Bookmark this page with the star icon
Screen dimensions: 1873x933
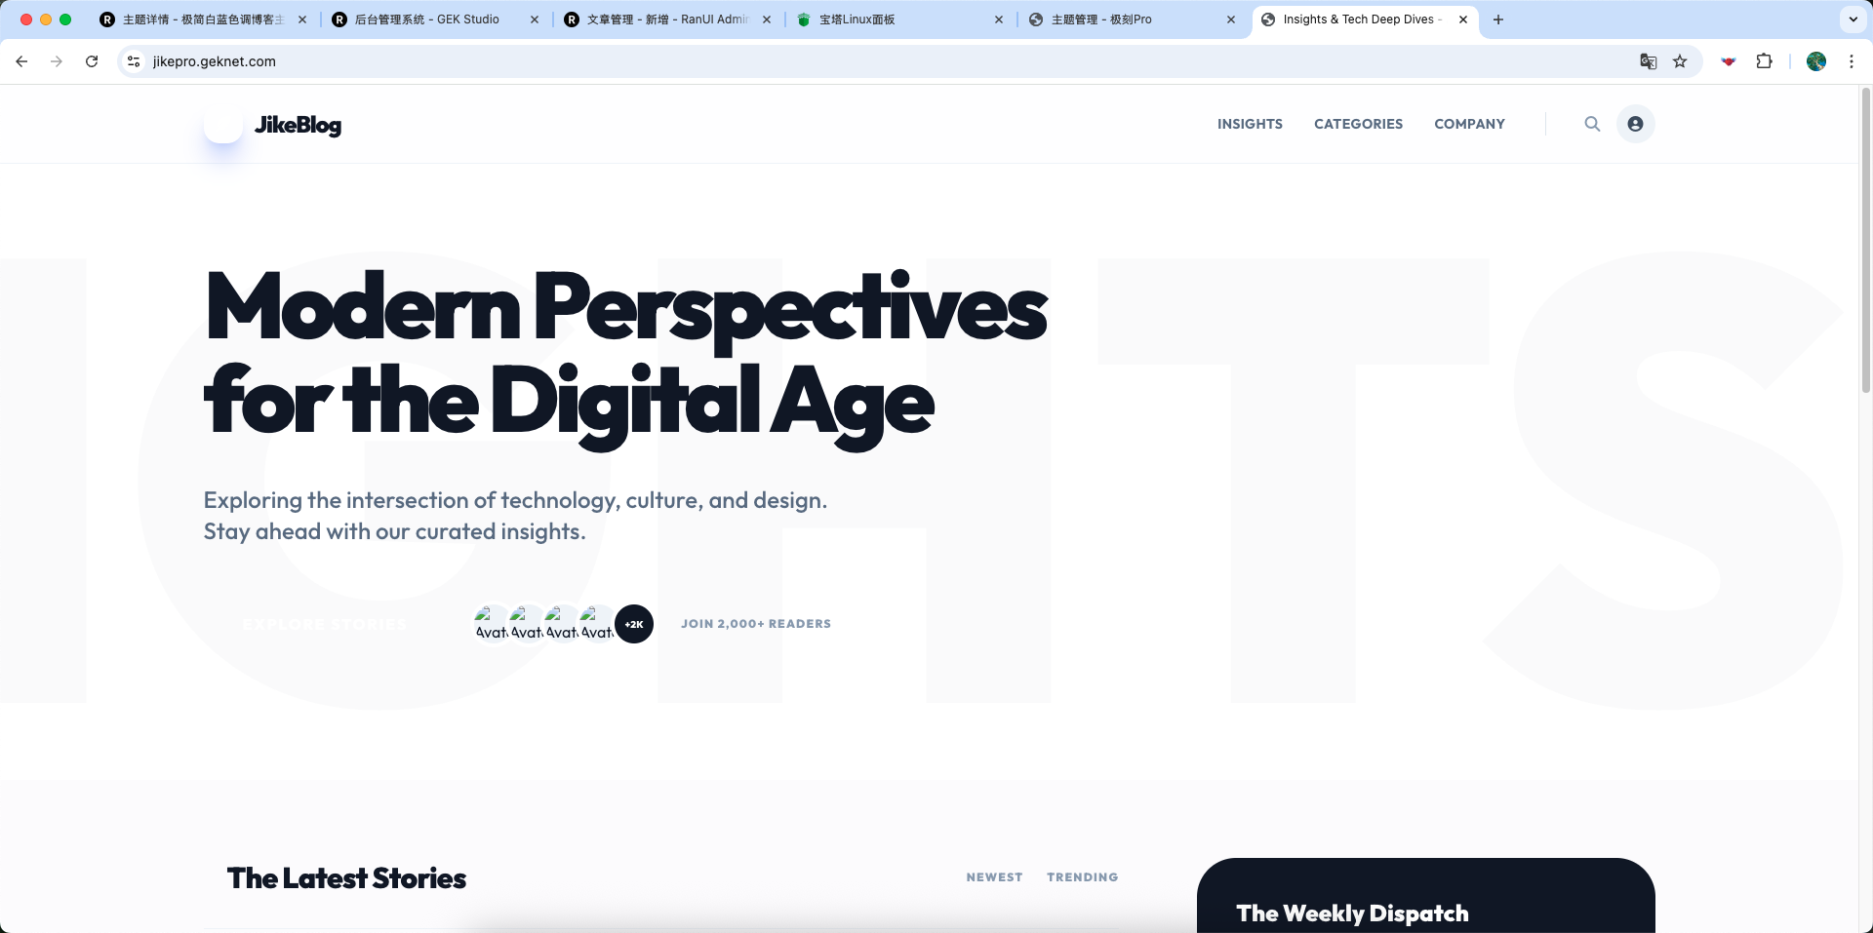point(1680,61)
